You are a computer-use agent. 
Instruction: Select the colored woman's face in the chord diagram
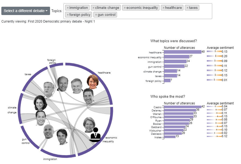coord(93,82)
